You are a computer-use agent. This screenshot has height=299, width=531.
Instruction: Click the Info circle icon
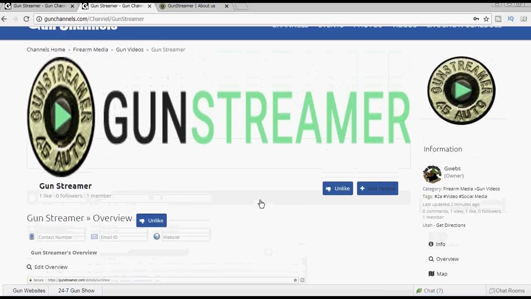[431, 244]
